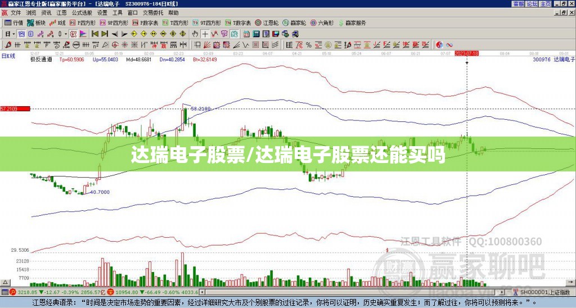Click the calculator icon in toolbar
576x308 pixels.
tap(256, 34)
